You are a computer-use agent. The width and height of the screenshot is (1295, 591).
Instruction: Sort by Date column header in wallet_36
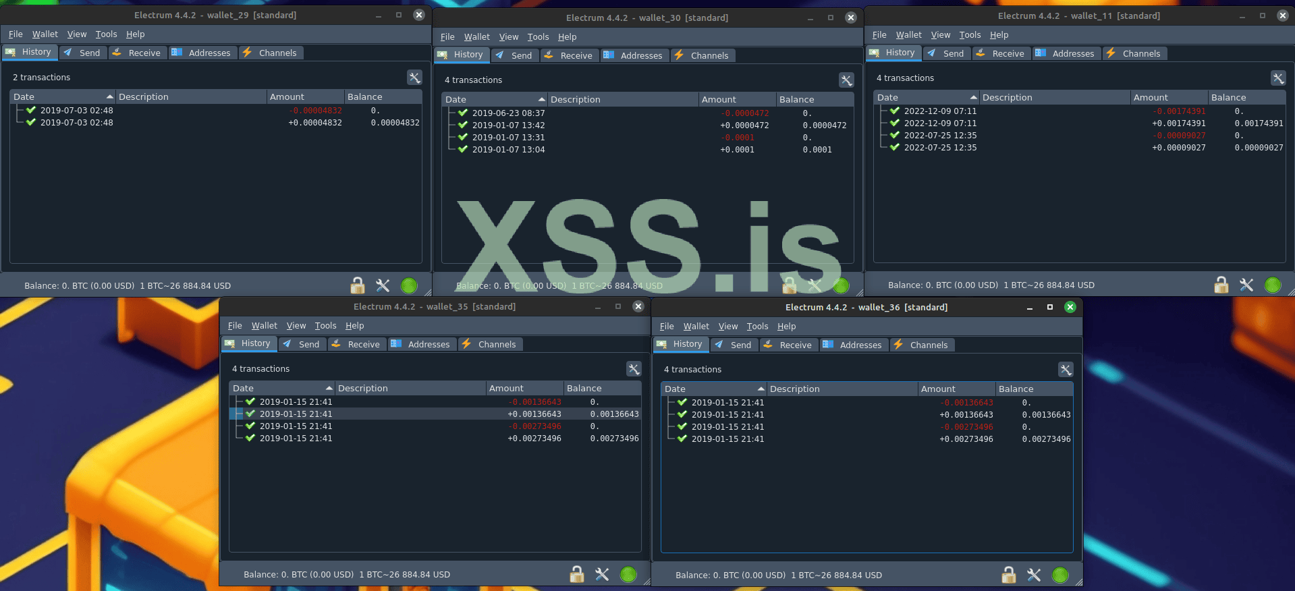coord(714,389)
